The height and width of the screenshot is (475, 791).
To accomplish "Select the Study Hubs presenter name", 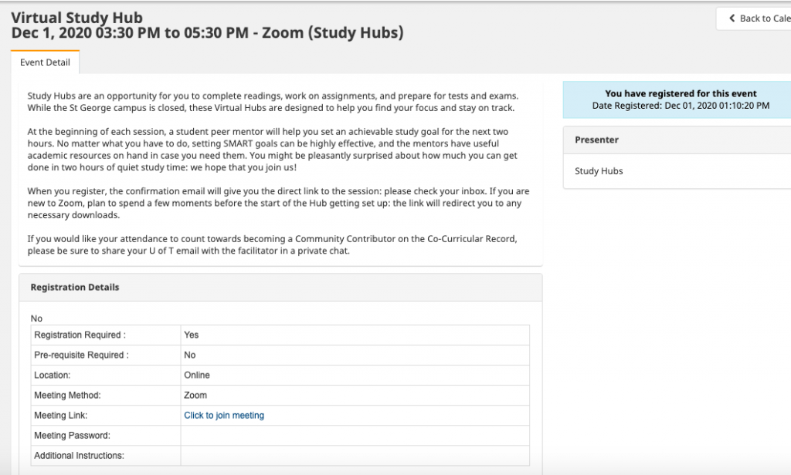I will click(x=599, y=171).
